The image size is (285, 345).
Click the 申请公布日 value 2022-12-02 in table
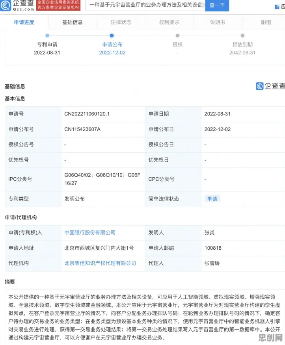(x=217, y=129)
